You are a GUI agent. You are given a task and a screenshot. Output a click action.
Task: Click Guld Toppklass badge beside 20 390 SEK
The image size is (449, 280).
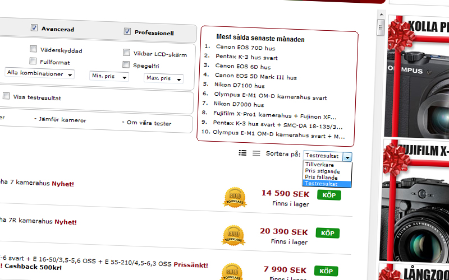(x=233, y=235)
